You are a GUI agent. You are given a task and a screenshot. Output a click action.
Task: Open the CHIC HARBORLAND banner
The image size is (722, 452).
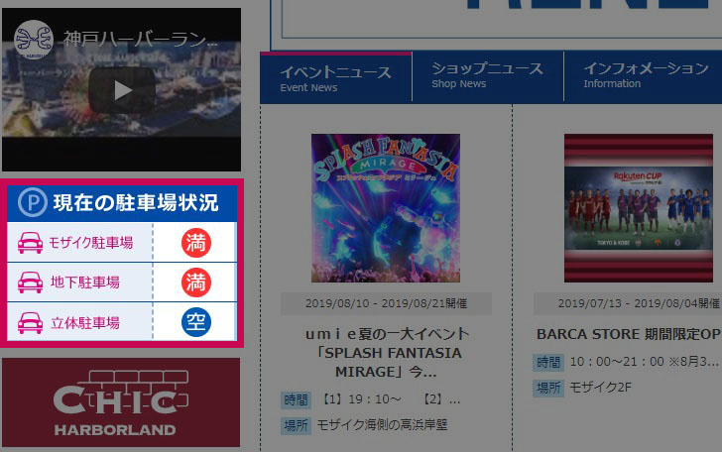121,402
